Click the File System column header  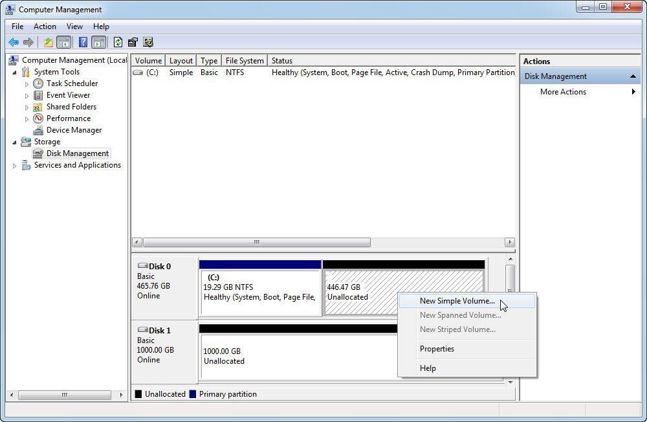pyautogui.click(x=245, y=61)
